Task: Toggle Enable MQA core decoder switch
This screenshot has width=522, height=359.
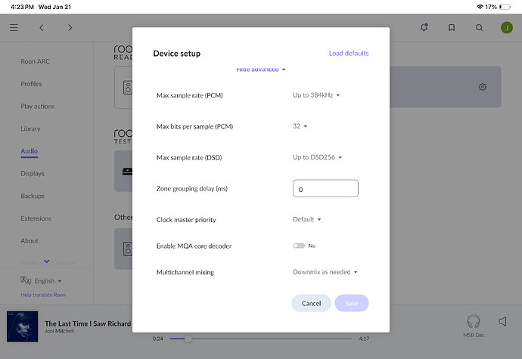Action: [299, 246]
